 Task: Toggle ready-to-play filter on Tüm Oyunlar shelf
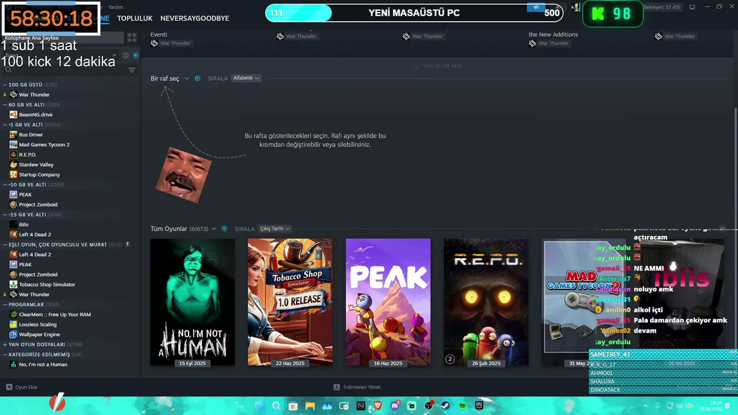[x=224, y=229]
